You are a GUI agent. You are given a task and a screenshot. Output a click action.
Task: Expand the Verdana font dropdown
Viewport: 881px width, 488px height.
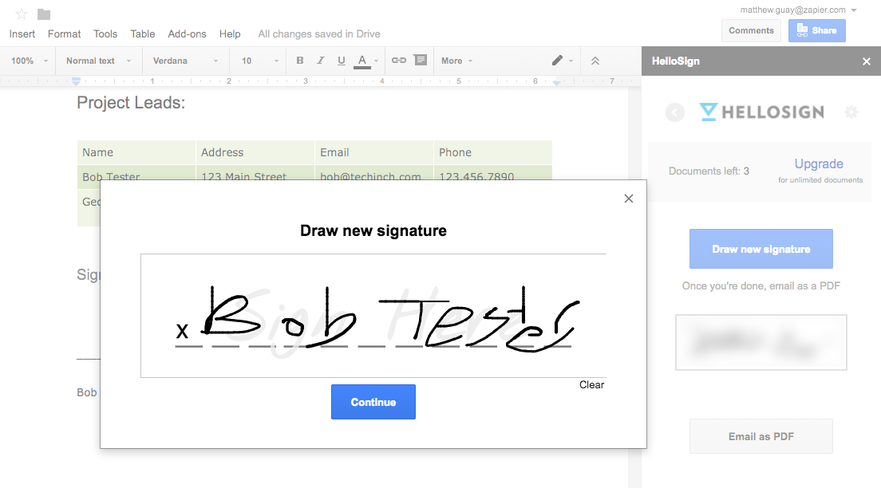(x=185, y=61)
